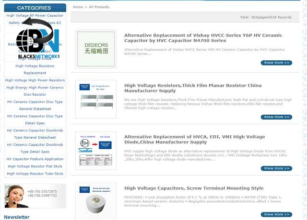The width and height of the screenshot is (307, 220).
Task: Go to Home breadcrumb link
Action: click(x=78, y=7)
